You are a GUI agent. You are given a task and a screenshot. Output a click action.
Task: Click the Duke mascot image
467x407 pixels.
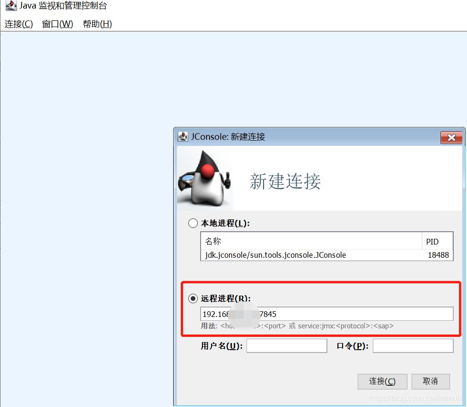[205, 178]
